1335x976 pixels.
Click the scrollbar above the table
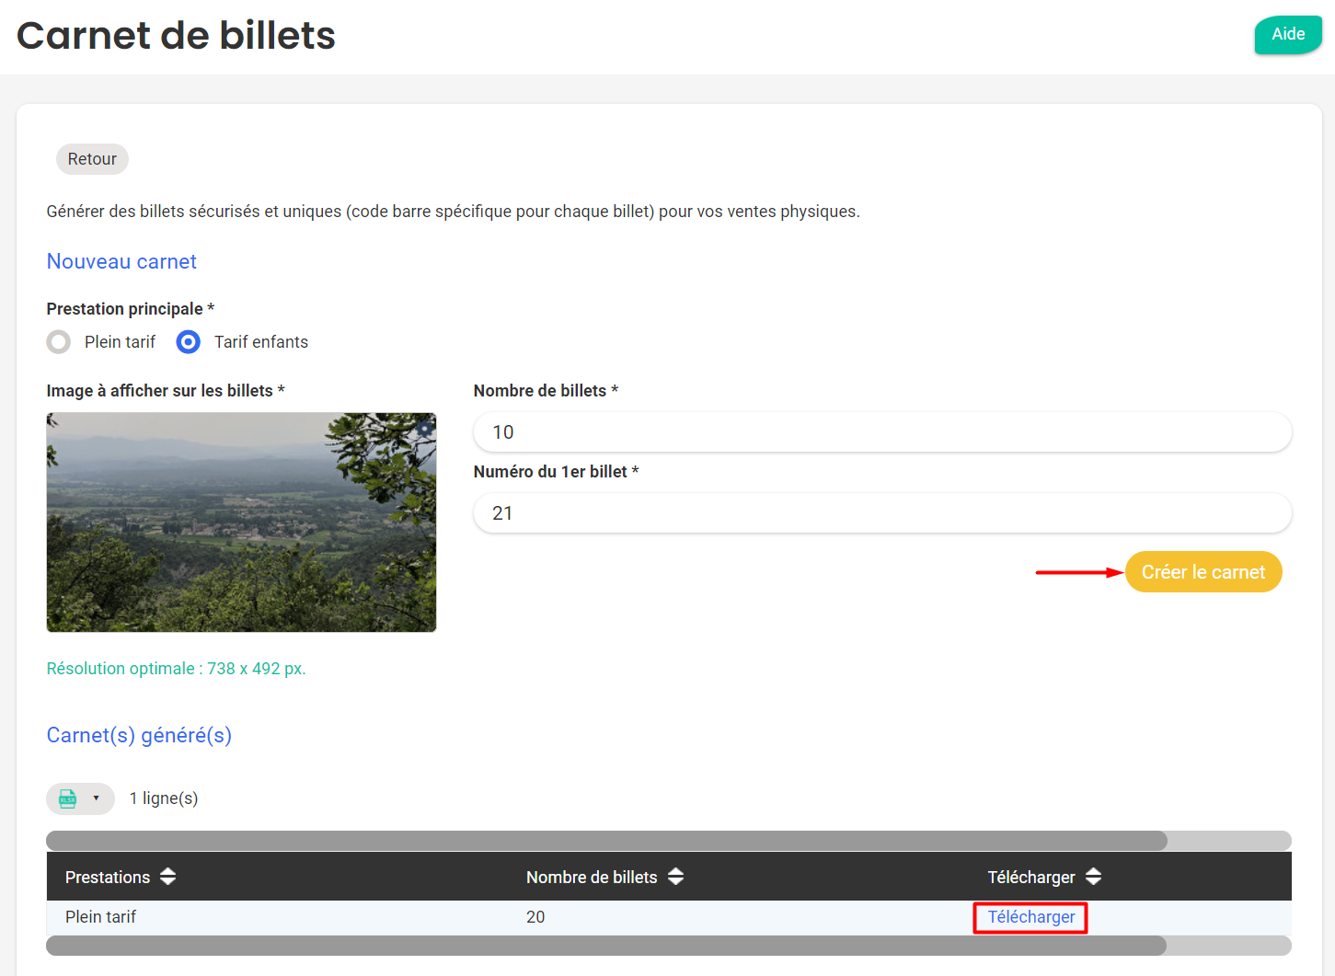pyautogui.click(x=607, y=841)
